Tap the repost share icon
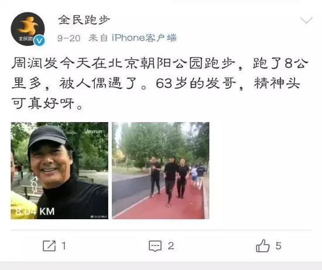This screenshot has height=270, width=322. [x=49, y=245]
